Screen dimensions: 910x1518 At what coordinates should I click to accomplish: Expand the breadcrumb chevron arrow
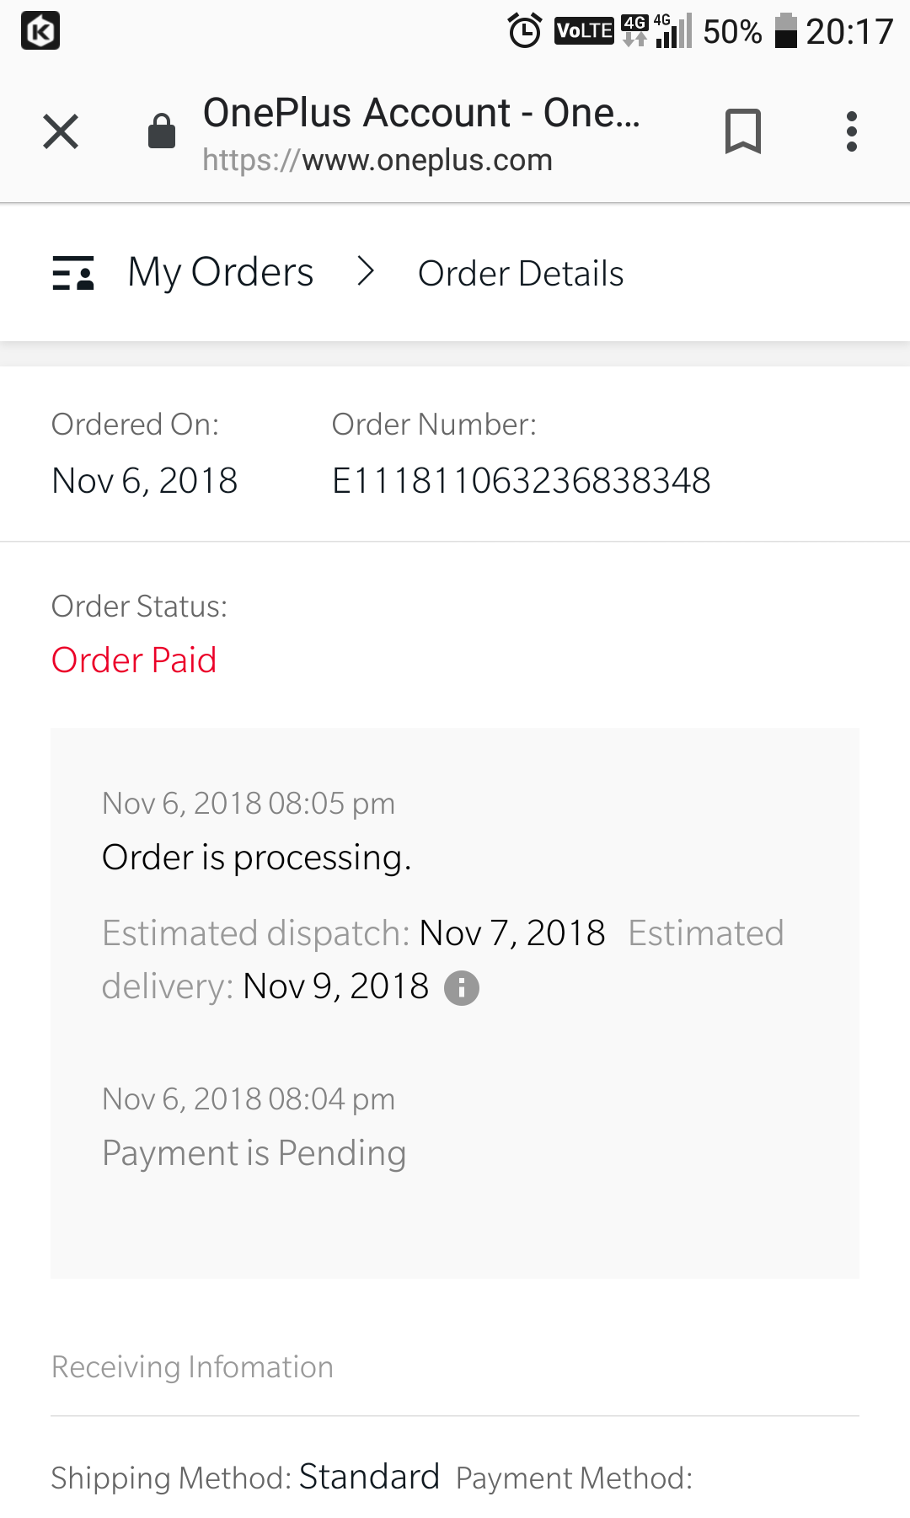tap(366, 271)
